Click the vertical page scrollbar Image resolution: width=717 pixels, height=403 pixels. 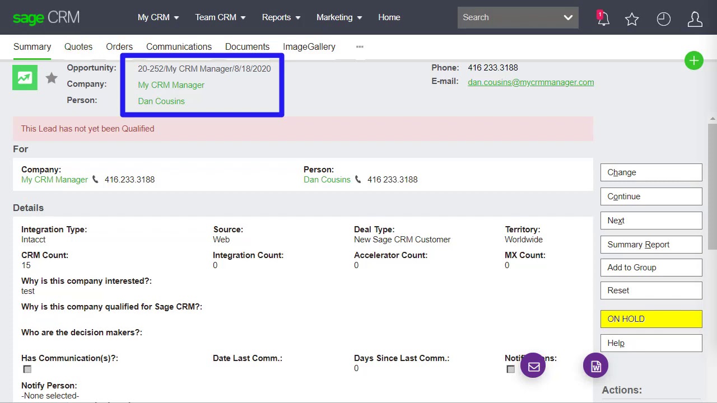(713, 186)
